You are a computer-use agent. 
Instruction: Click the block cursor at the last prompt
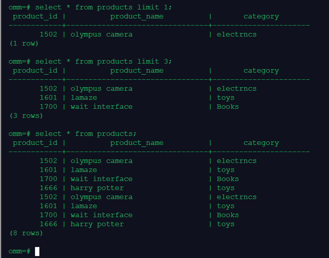coord(37,251)
